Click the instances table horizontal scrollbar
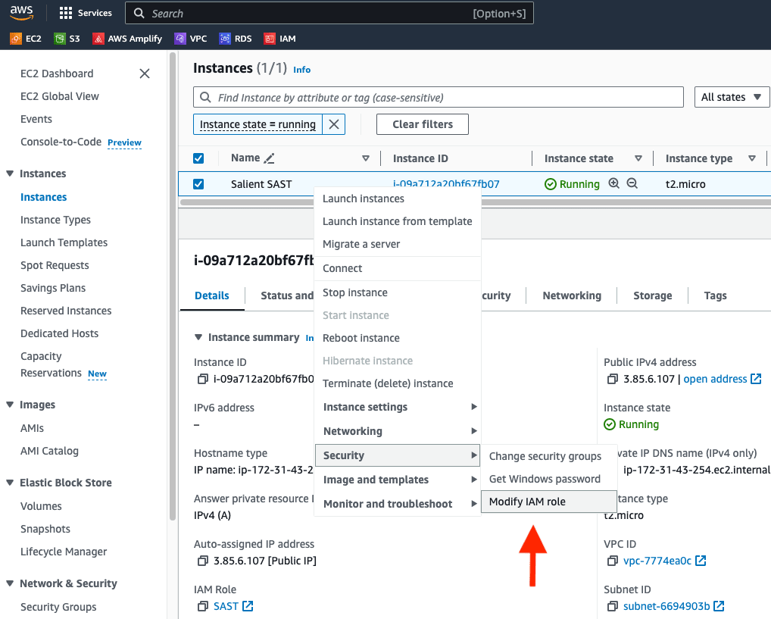 point(475,202)
